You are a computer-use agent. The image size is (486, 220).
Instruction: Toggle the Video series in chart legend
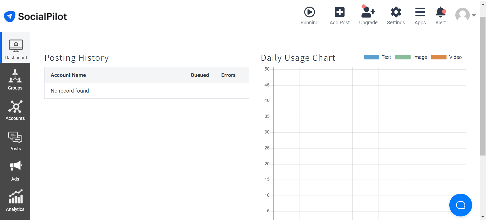(447, 57)
